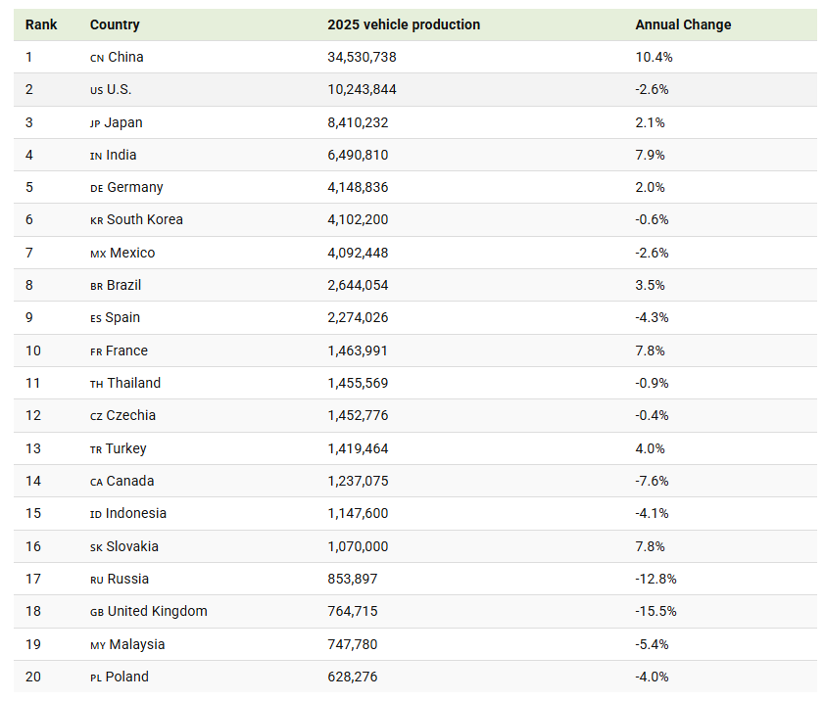Select the Thailand country cell
Viewport: 825px width, 701px height.
[125, 383]
